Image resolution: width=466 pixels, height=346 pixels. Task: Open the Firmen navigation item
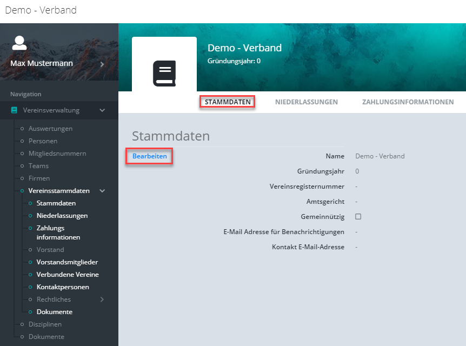pos(39,178)
